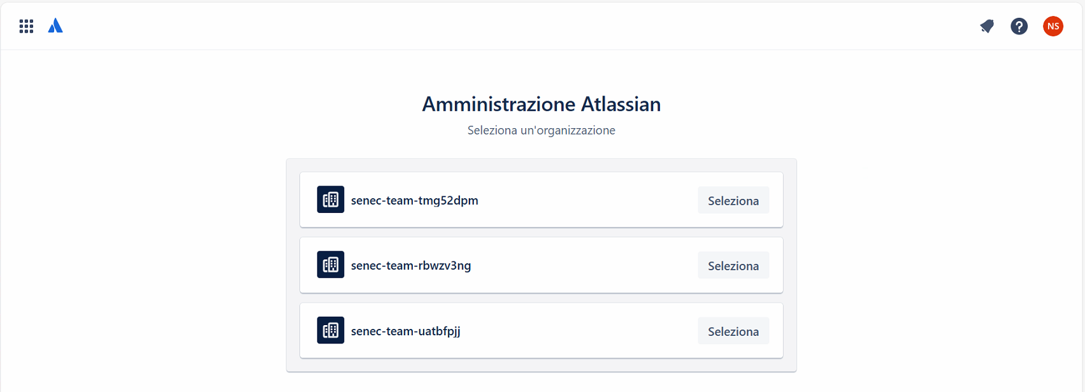Open the notifications flag icon
This screenshot has width=1085, height=392.
987,26
